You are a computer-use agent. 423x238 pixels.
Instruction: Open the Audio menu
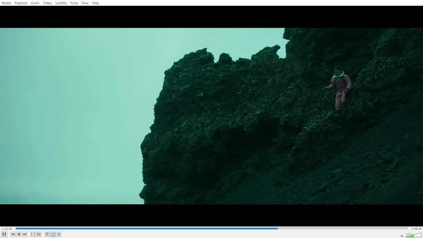[x=35, y=3]
